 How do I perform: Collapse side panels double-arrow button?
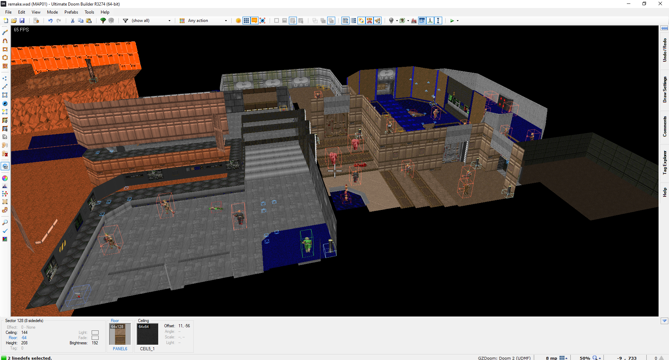[x=664, y=28]
